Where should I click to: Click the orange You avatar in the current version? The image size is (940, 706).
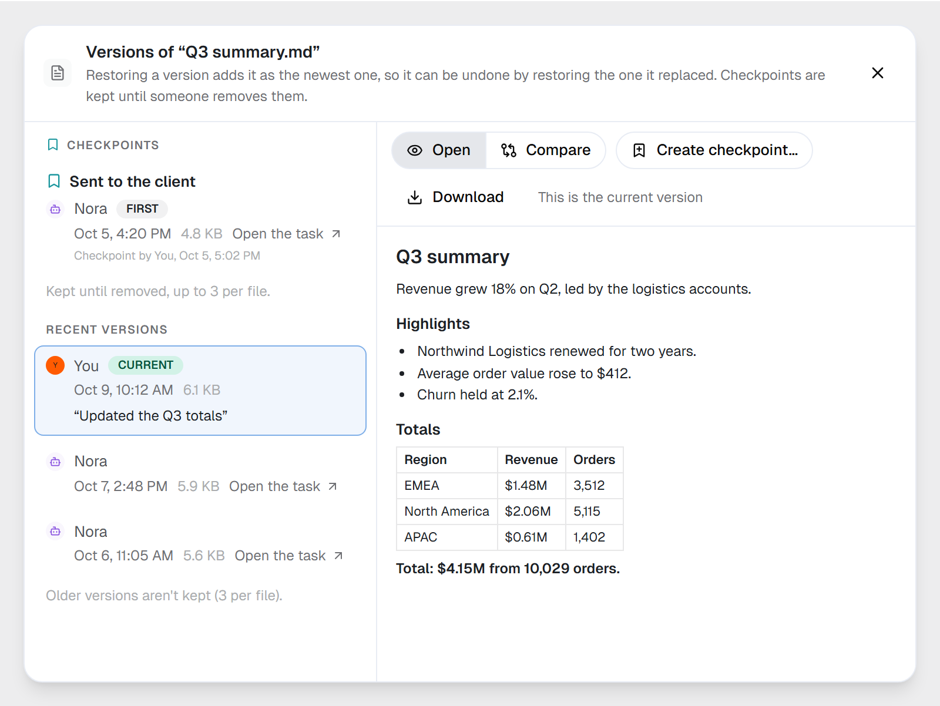[x=55, y=365]
